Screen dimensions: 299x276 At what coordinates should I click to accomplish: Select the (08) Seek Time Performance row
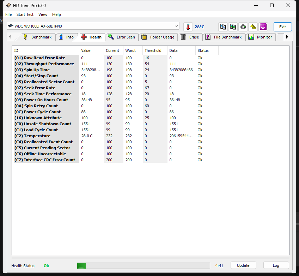[x=115, y=94]
